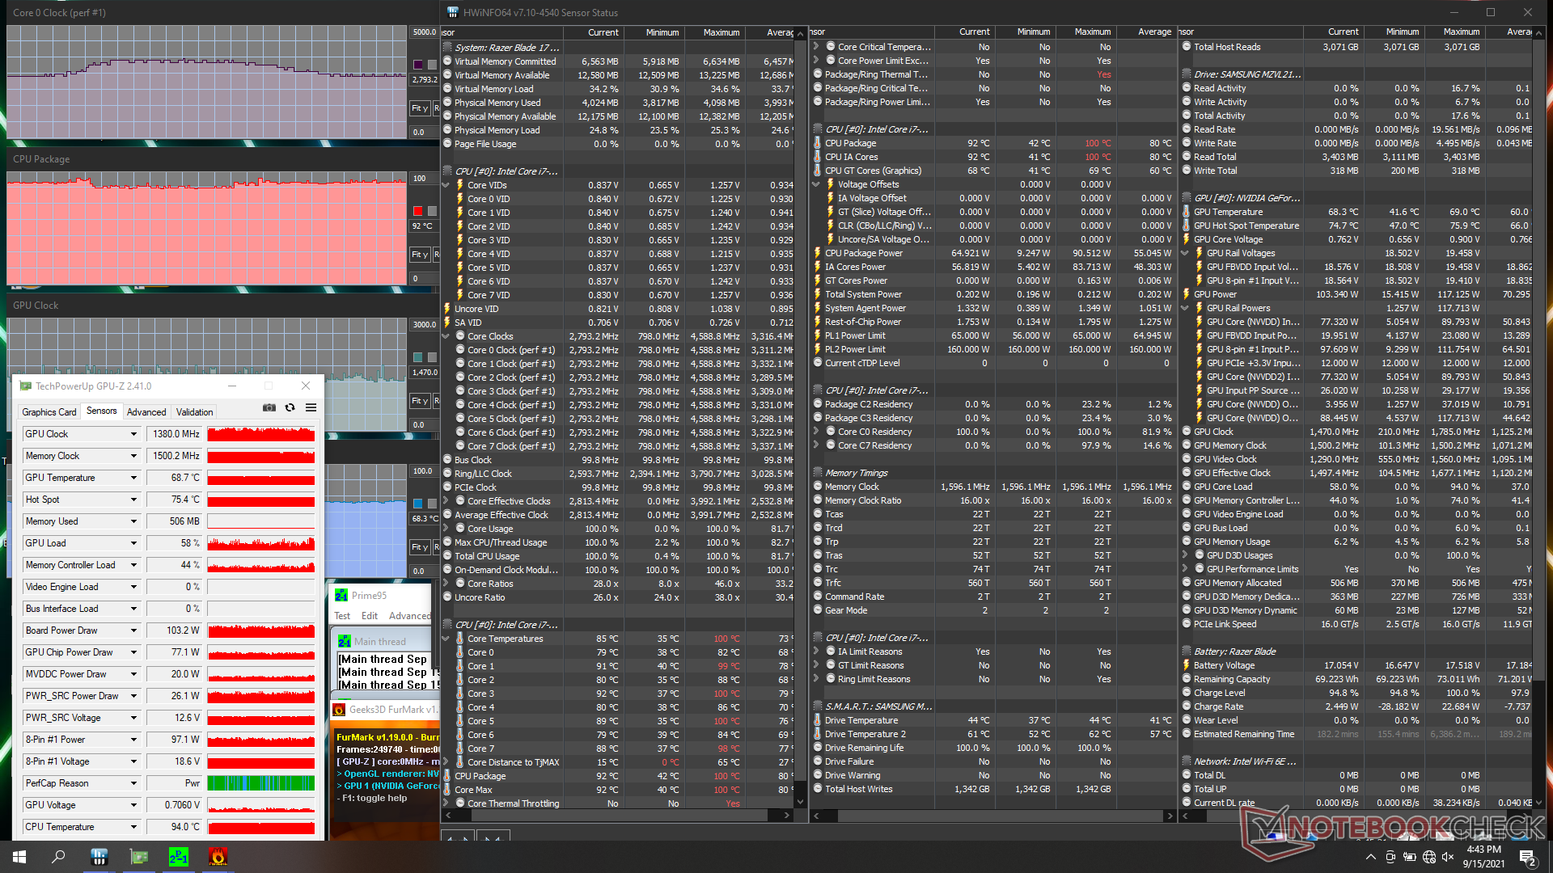Expand the Core Effective Clocks group
Viewport: 1553px width, 873px height.
coord(446,501)
